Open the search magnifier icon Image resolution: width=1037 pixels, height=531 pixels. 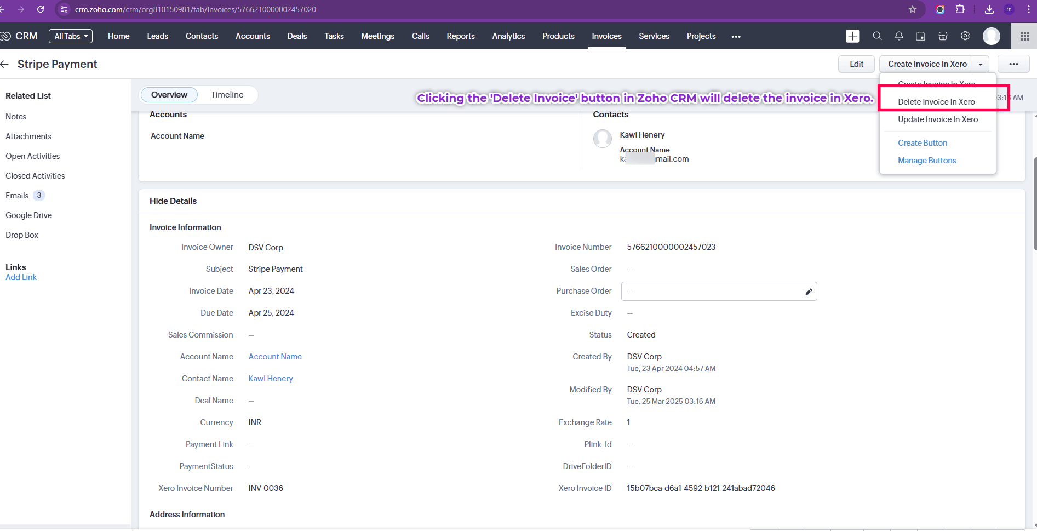877,36
